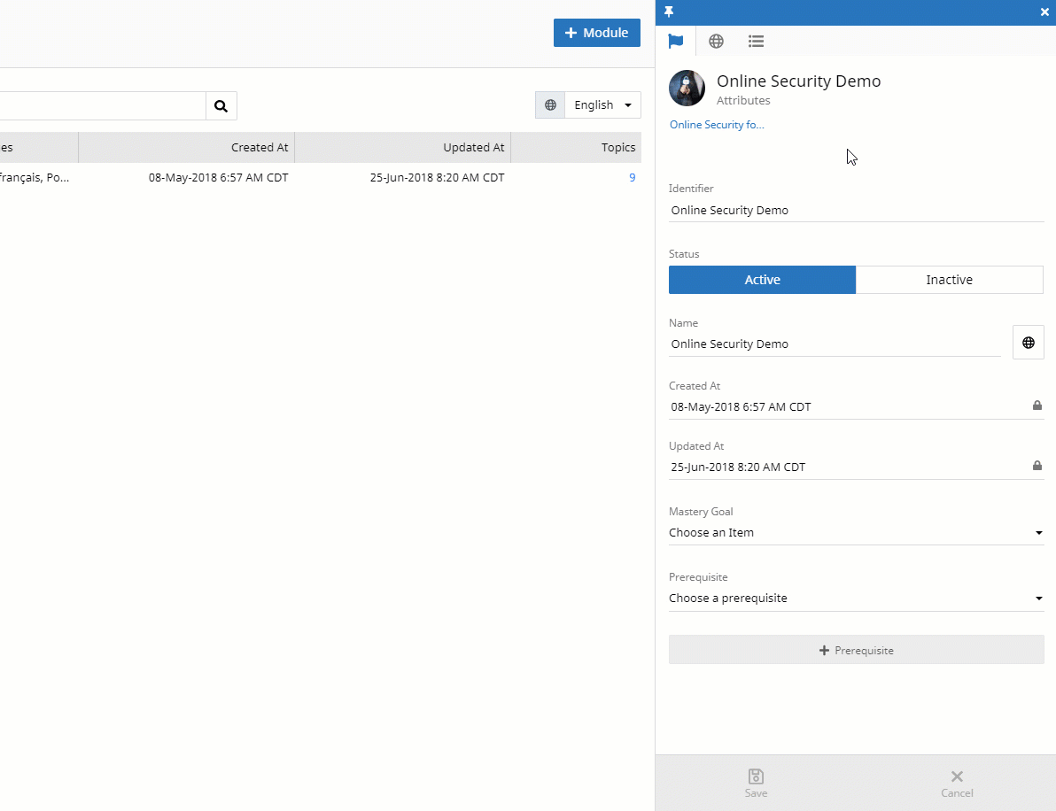Image resolution: width=1056 pixels, height=811 pixels.
Task: Click the + Prerequisite button
Action: [856, 650]
